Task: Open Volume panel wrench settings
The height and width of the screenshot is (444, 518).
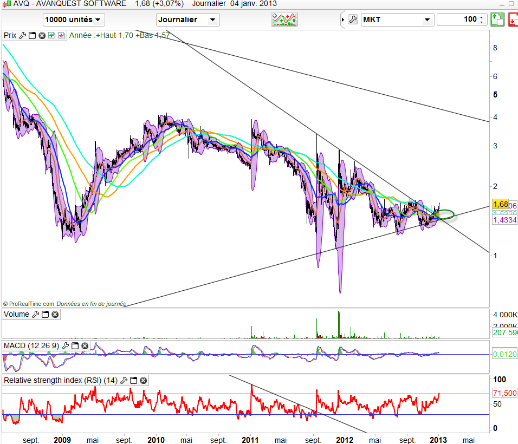Action: pyautogui.click(x=36, y=314)
